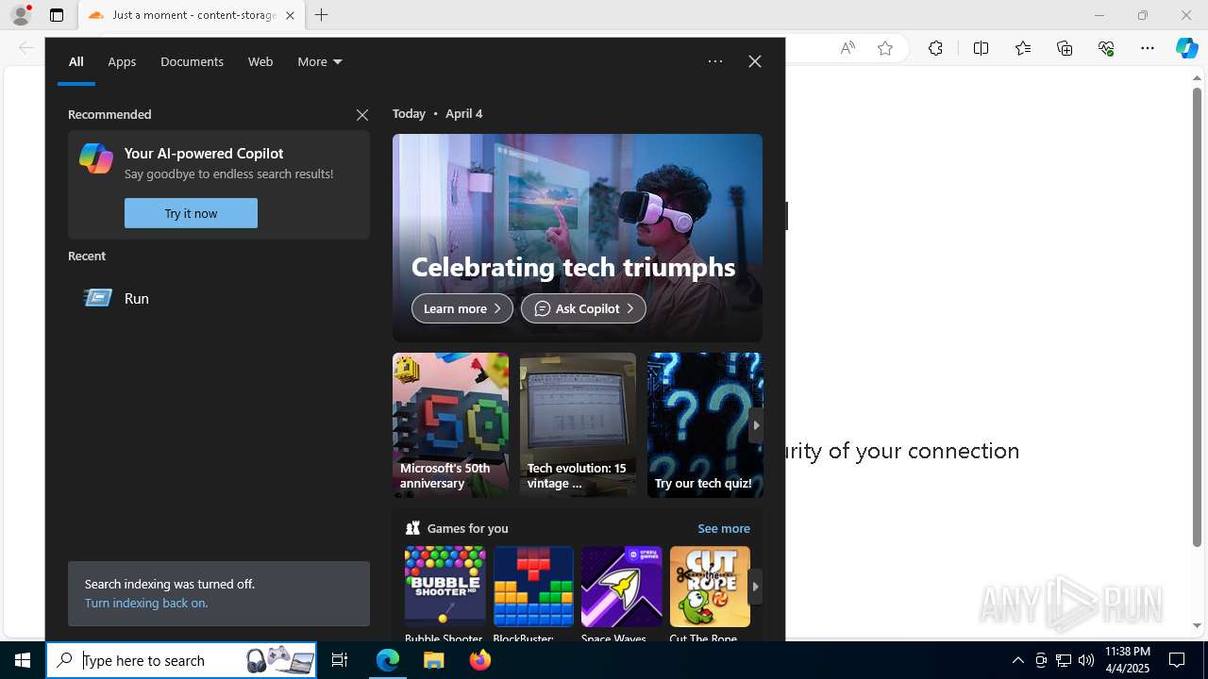1208x679 pixels.
Task: Close the 'Just a moment' browser tab
Action: pos(290,15)
